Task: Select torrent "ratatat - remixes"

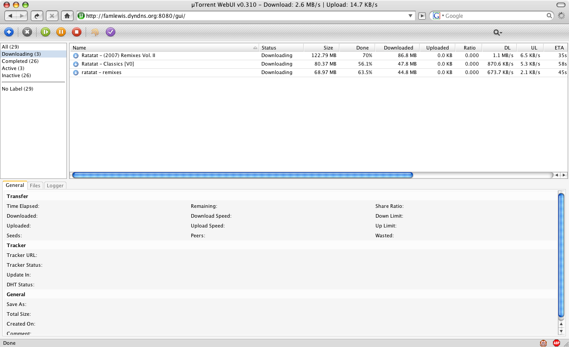Action: coord(318,73)
